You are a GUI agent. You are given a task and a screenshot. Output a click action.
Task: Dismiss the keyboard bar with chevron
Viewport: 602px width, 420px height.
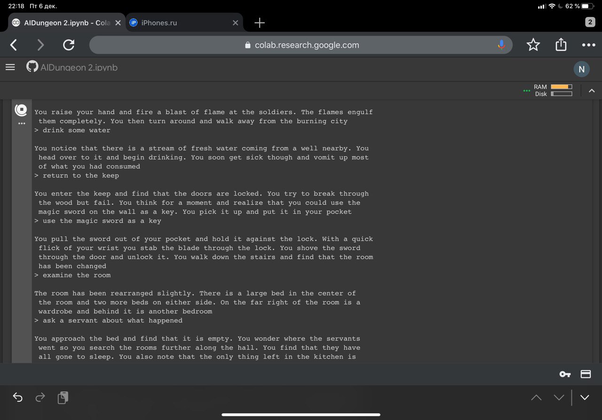(x=585, y=397)
